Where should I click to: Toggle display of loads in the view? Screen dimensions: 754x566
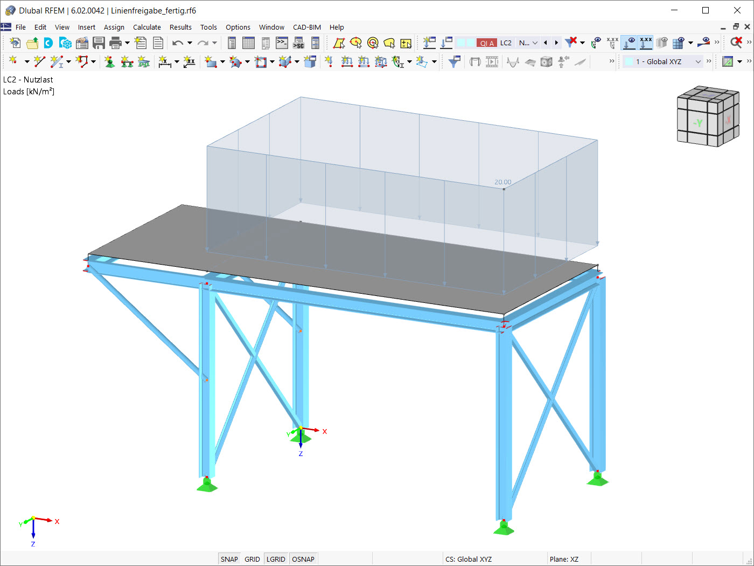point(629,43)
